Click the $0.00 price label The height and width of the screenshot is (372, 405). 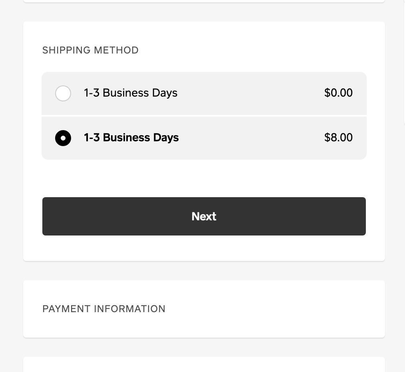338,93
